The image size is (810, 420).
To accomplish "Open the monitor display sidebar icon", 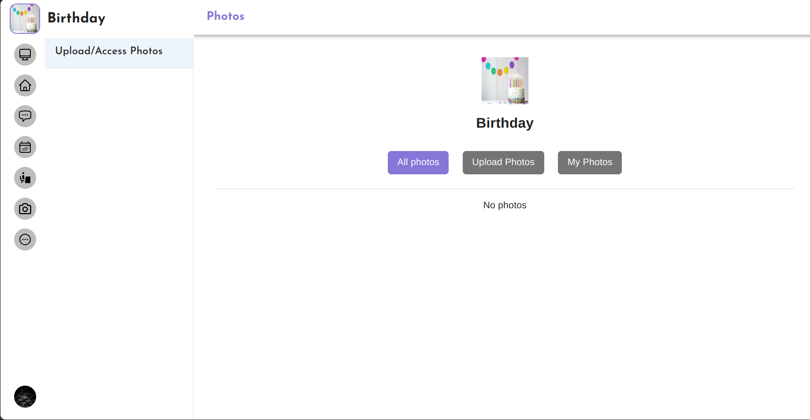I will (25, 55).
